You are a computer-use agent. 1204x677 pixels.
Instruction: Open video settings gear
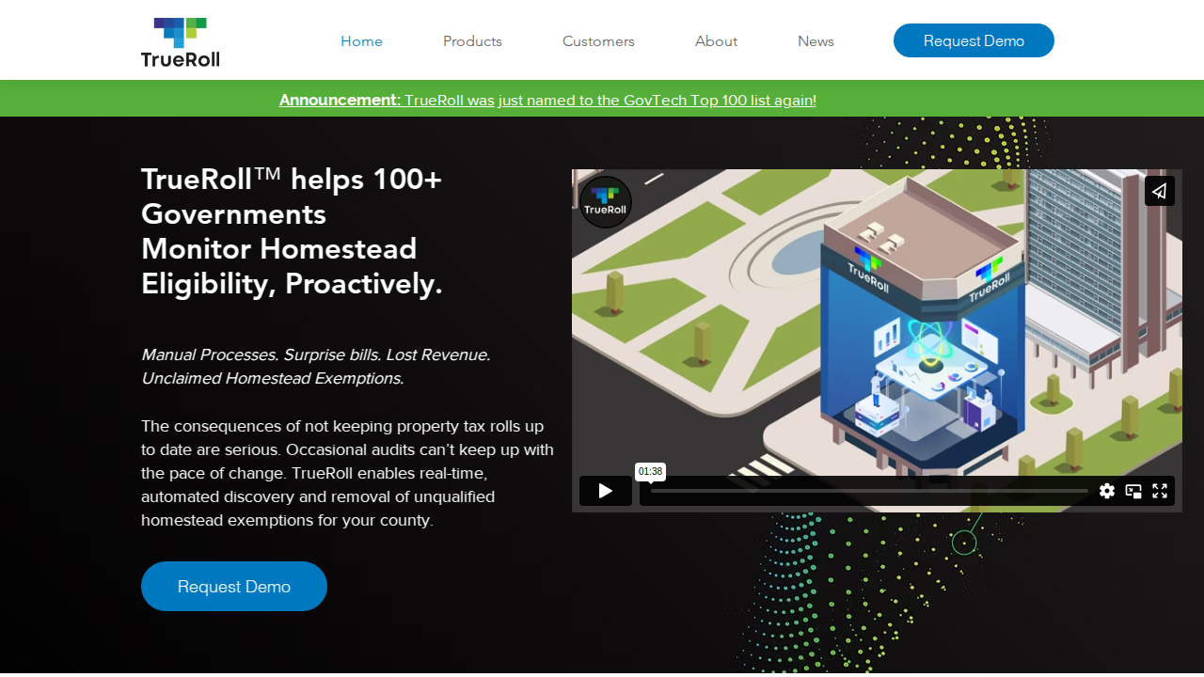tap(1107, 491)
